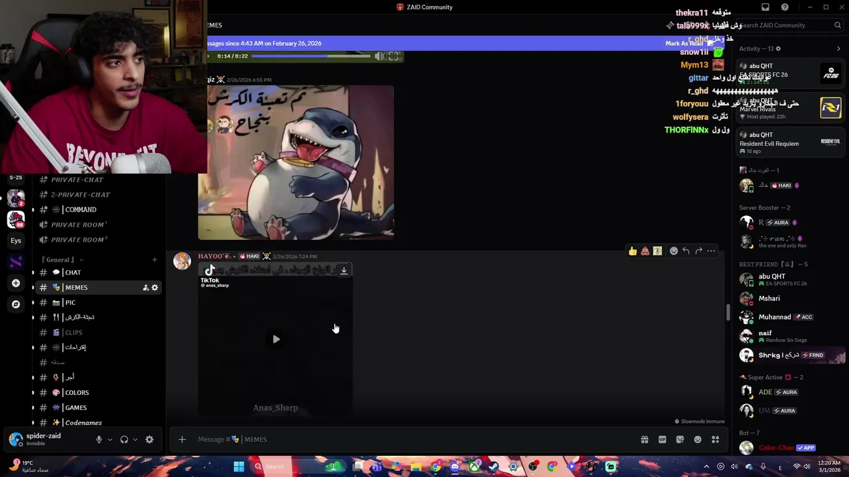
Task: Create invite for MEMES channel
Action: click(x=145, y=288)
